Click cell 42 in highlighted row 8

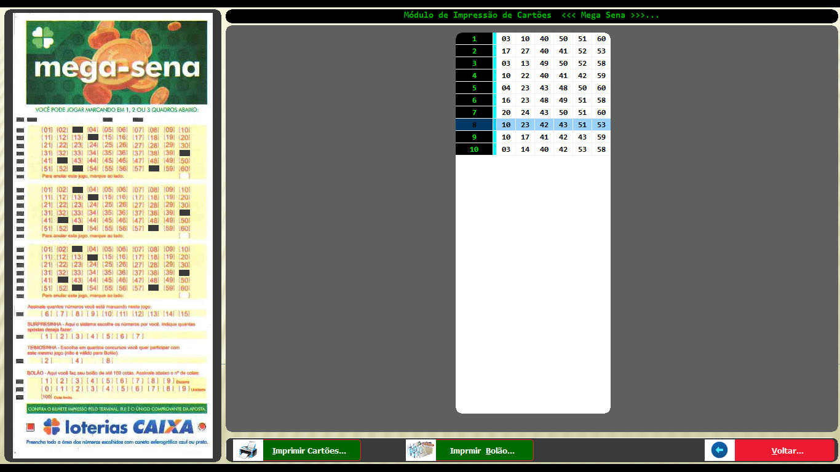click(544, 125)
